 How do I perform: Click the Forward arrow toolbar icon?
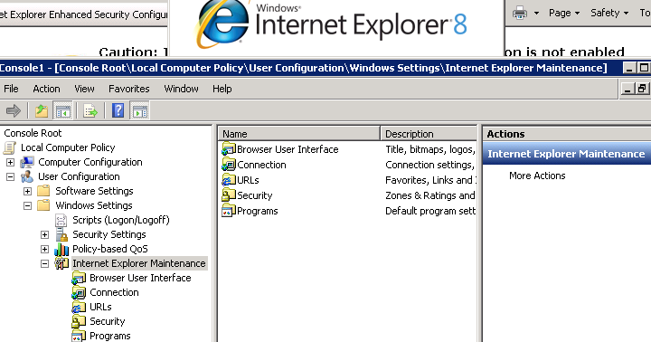tap(14, 111)
